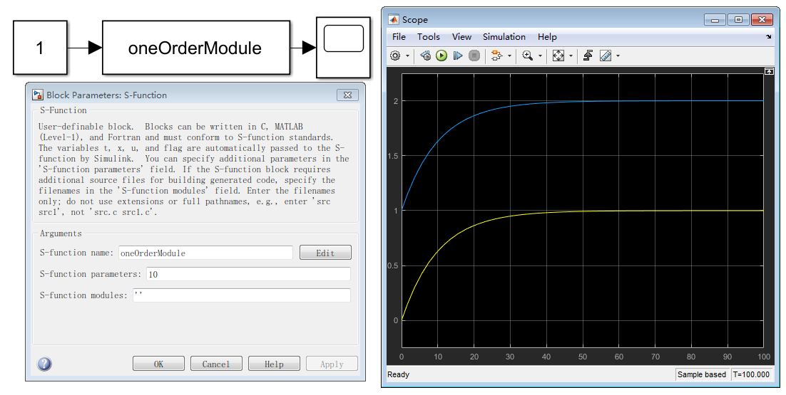Click the 'Sample based' status bar entry
The height and width of the screenshot is (395, 786).
[x=702, y=374]
